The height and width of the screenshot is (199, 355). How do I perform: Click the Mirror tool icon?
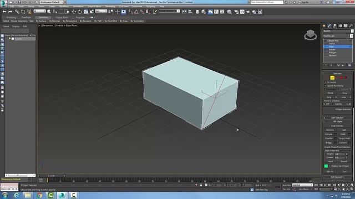point(184,12)
